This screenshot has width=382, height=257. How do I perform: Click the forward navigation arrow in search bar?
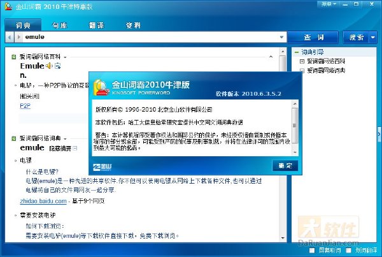(18, 38)
